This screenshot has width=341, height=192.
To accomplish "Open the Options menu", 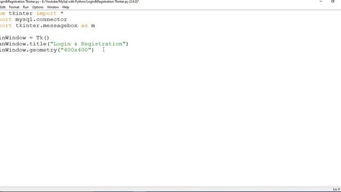I will coord(38,7).
